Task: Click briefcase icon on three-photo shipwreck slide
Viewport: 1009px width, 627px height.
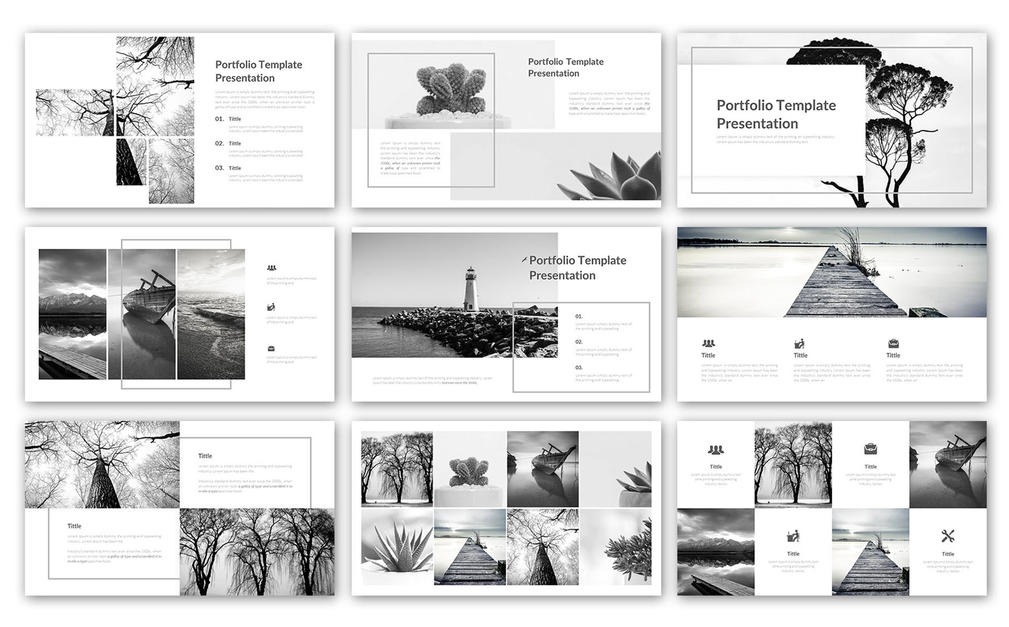Action: 271,349
